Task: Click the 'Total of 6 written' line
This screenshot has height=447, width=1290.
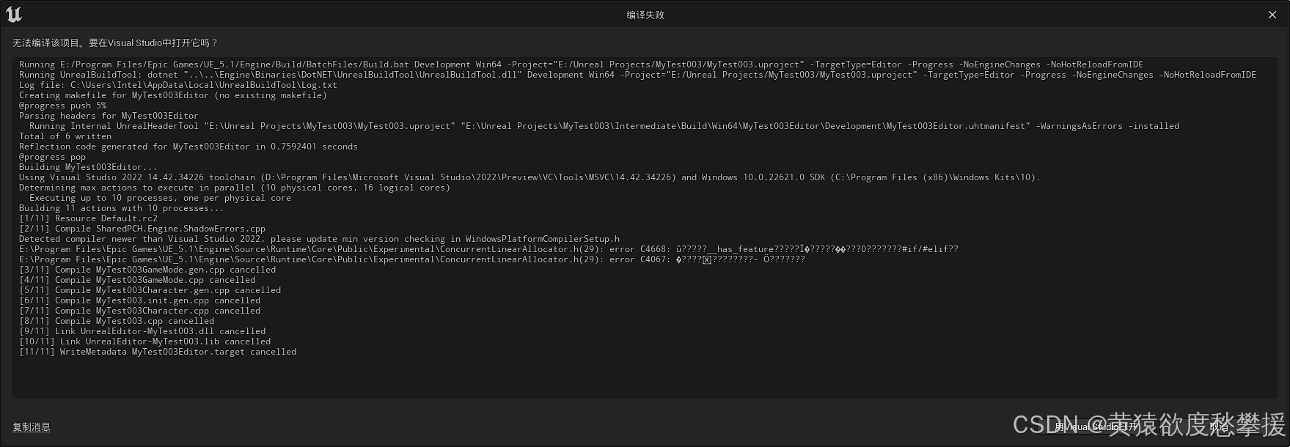Action: point(65,136)
